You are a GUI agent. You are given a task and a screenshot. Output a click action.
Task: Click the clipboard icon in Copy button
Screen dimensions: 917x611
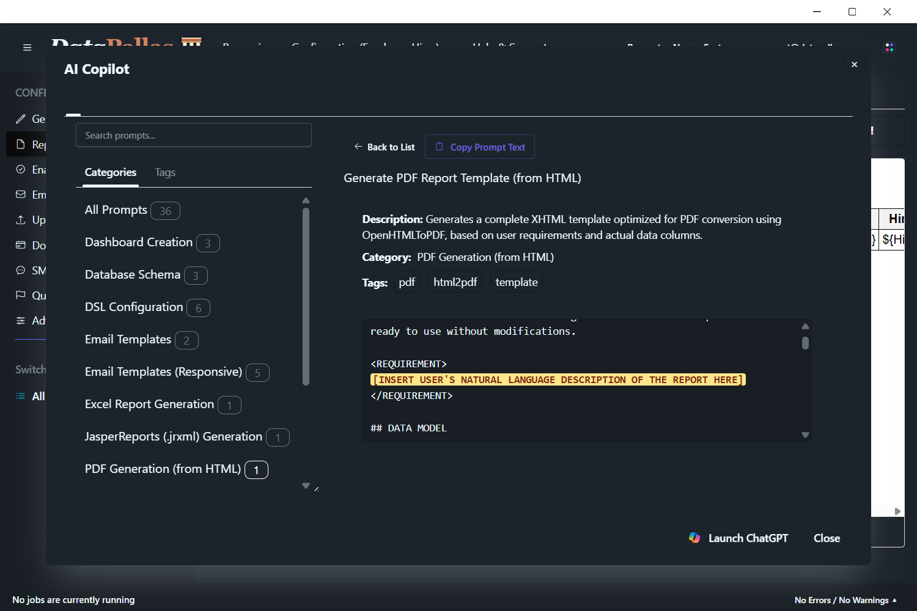(x=439, y=147)
